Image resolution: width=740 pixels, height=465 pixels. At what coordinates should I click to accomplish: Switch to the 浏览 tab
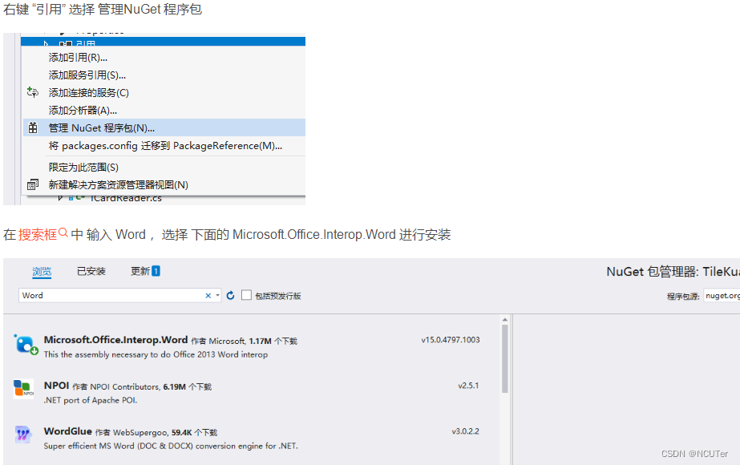tap(42, 272)
